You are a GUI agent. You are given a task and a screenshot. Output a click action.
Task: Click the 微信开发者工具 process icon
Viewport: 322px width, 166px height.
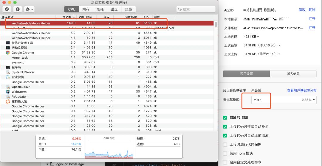click(8, 43)
